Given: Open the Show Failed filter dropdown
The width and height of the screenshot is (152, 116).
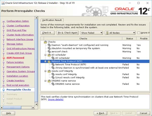Looking at the screenshot, I should 92,33.
